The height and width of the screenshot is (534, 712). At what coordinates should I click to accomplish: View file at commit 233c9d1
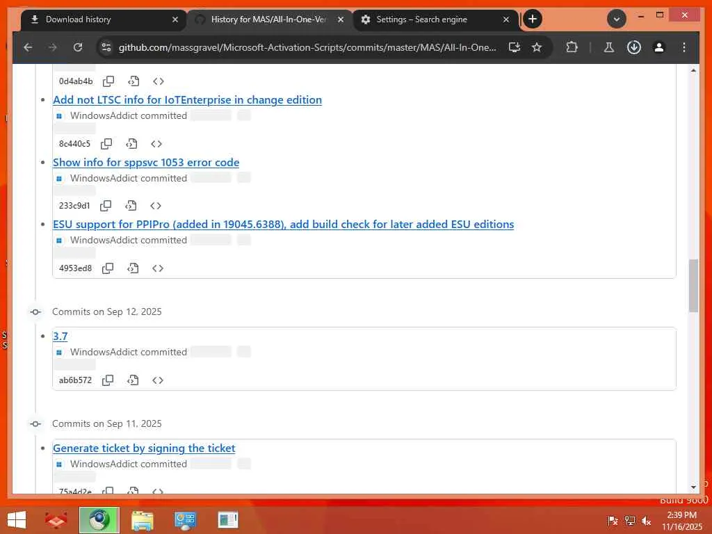[x=131, y=206]
